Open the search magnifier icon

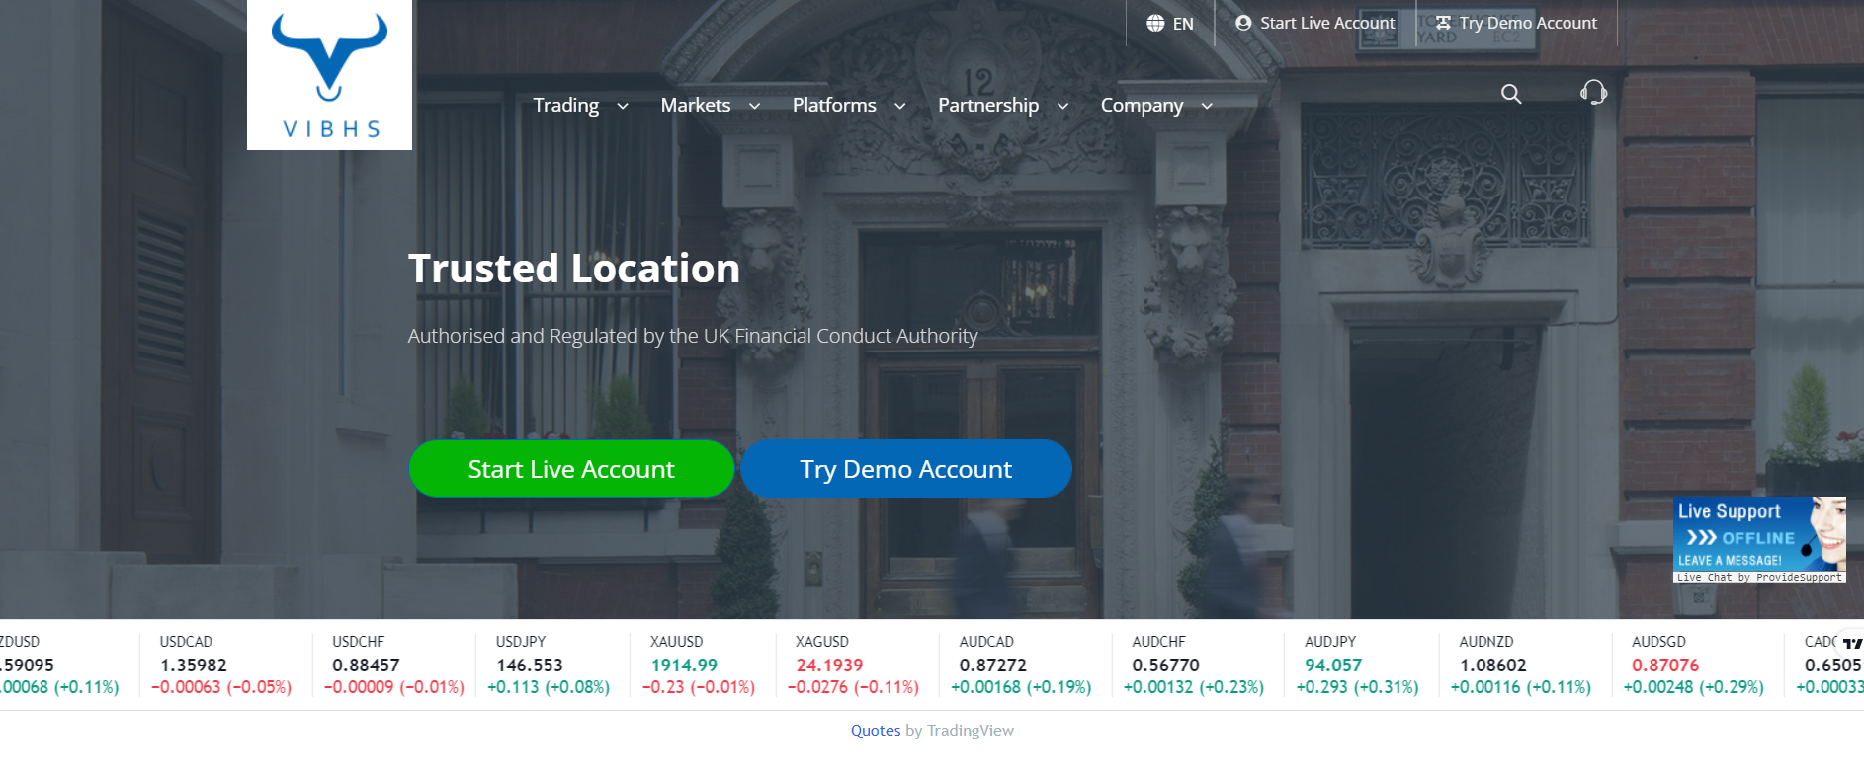coord(1510,94)
